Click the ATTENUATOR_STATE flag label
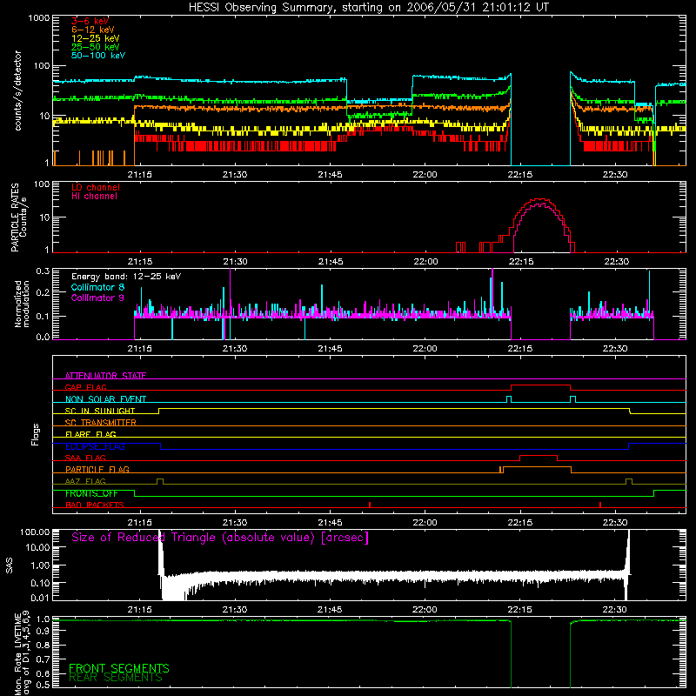 pyautogui.click(x=105, y=376)
